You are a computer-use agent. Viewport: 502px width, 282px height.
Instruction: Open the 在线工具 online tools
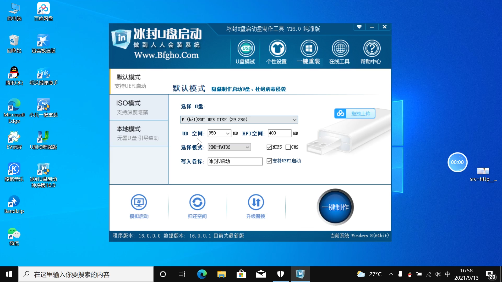click(340, 52)
